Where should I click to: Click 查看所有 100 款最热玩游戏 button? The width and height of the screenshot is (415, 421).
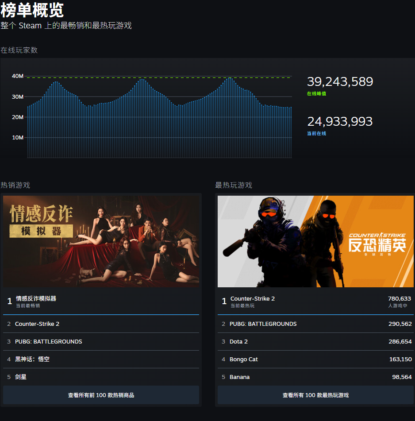[x=315, y=395]
